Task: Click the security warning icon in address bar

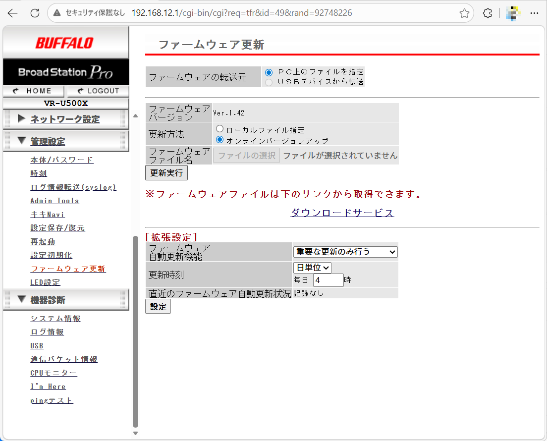Action: [x=57, y=13]
